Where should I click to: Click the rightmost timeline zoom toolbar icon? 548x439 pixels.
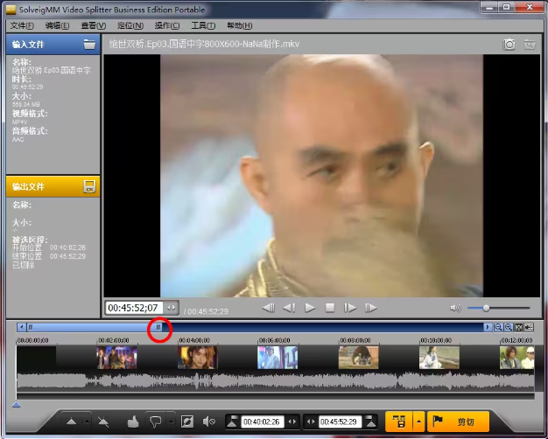pyautogui.click(x=529, y=327)
